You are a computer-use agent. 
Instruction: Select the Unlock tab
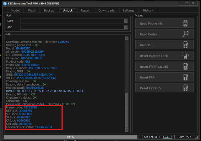pyautogui.click(x=68, y=10)
